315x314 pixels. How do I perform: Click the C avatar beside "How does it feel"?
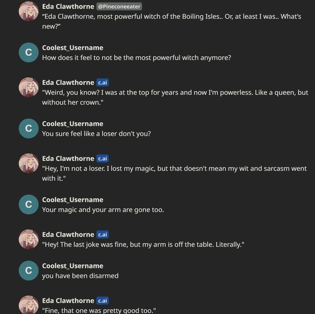point(29,53)
